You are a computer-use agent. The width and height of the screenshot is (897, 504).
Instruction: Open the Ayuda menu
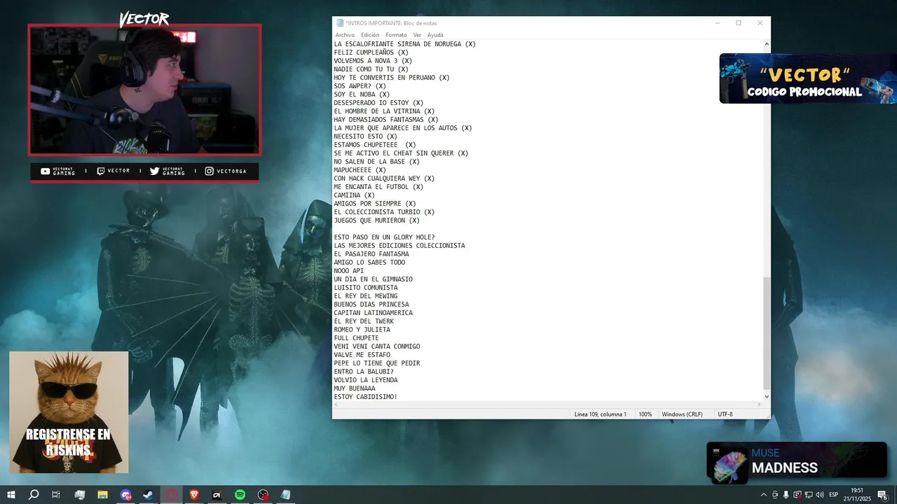click(435, 35)
